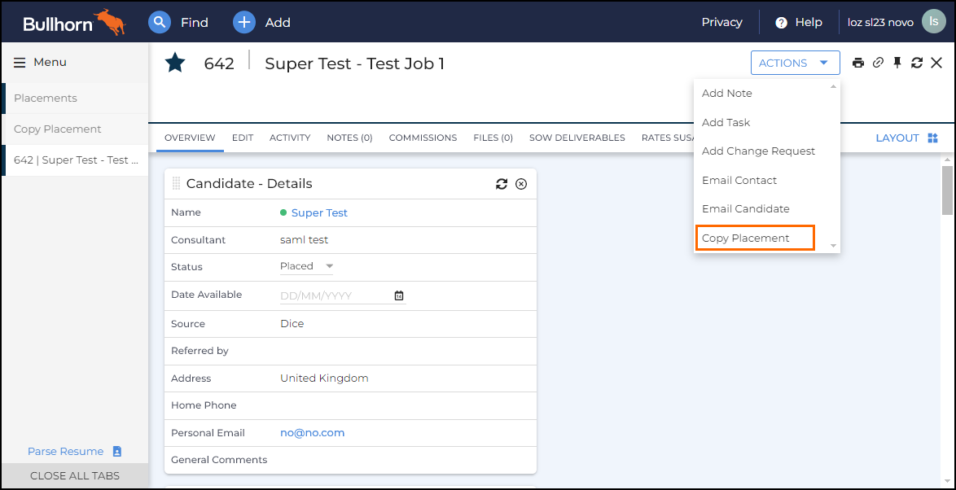Collapse the ACTIONS dropdown button
Screen dimensions: 956x490
tap(794, 63)
